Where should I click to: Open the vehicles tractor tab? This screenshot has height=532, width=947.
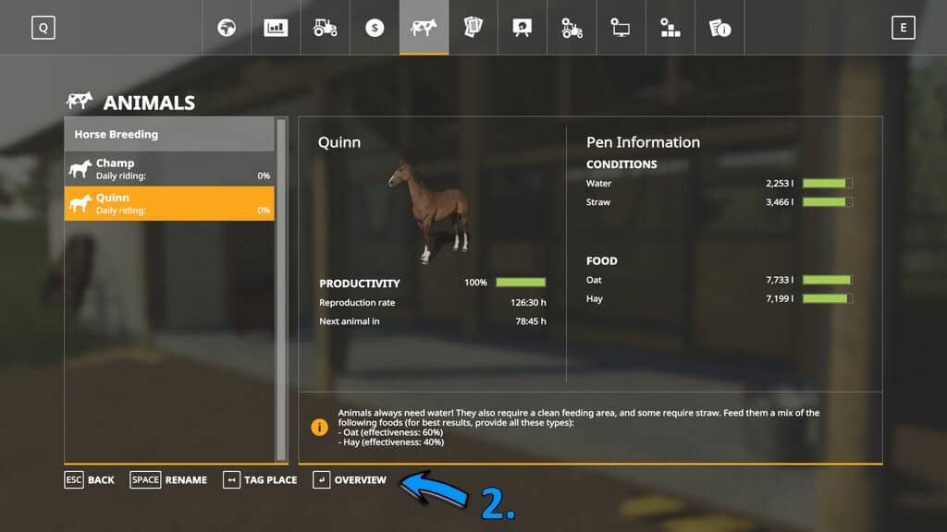326,28
